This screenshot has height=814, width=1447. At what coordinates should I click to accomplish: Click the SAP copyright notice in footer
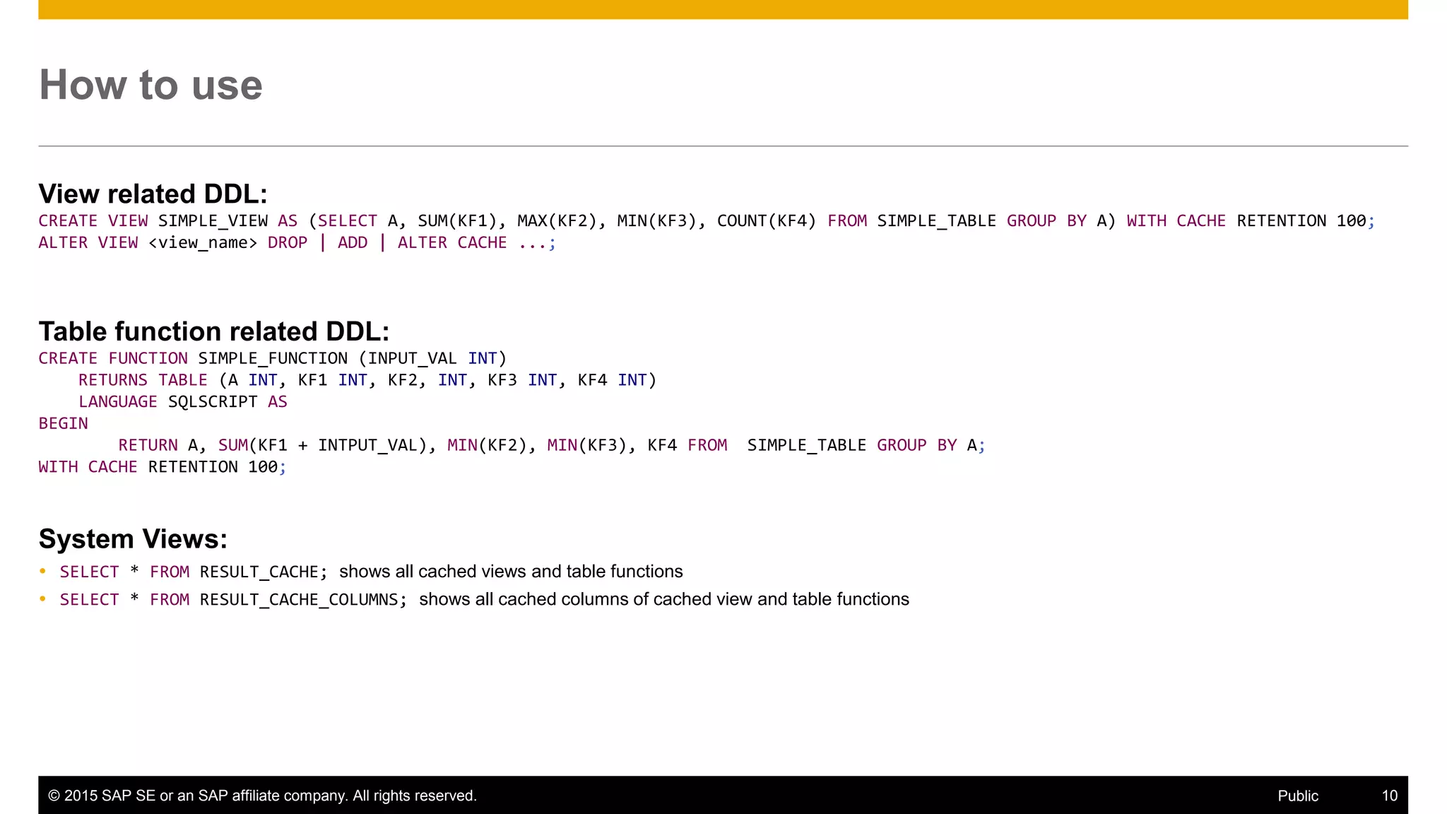[x=262, y=796]
